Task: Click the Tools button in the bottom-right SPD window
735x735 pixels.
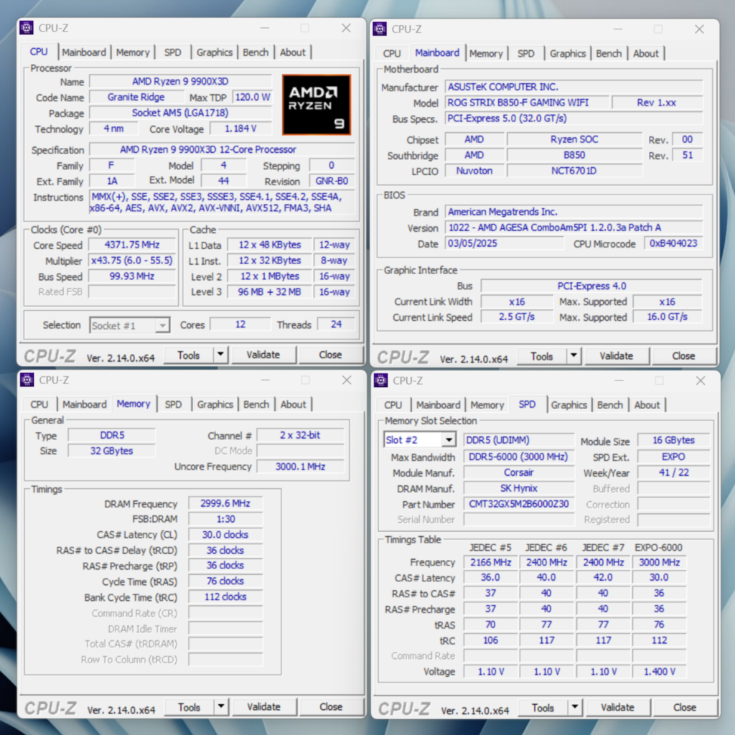Action: [543, 707]
